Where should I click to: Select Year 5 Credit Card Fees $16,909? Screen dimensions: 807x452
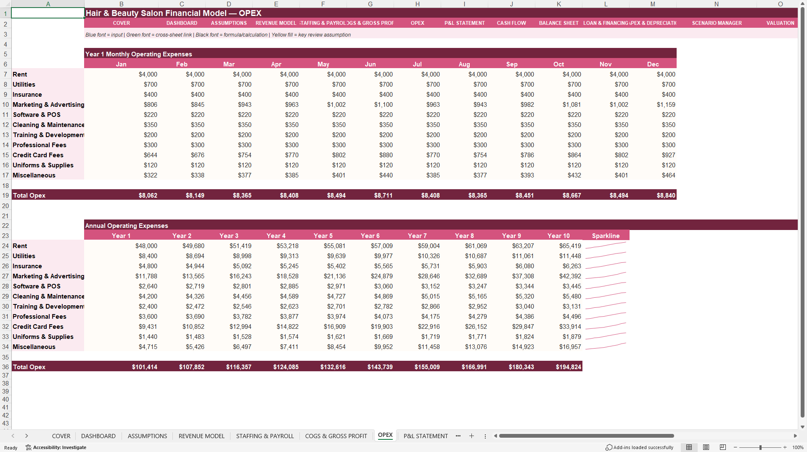pos(323,327)
